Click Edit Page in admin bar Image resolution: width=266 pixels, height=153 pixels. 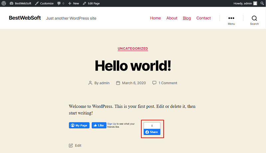click(91, 3)
